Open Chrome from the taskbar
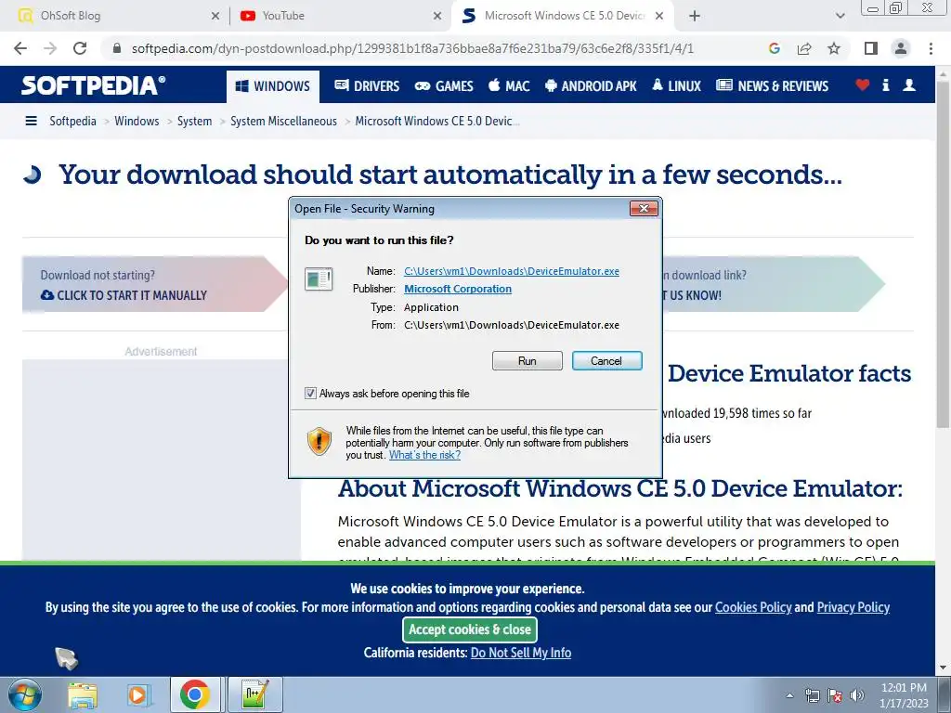The height and width of the screenshot is (713, 951). tap(195, 694)
